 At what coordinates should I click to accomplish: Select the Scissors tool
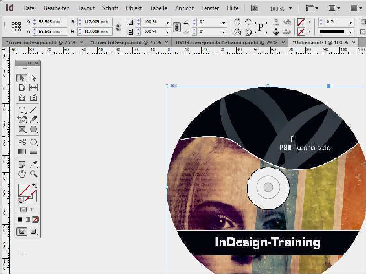click(x=22, y=142)
